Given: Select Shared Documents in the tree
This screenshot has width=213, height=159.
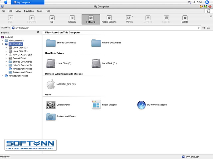Looking at the screenshot, I should pos(22,62).
